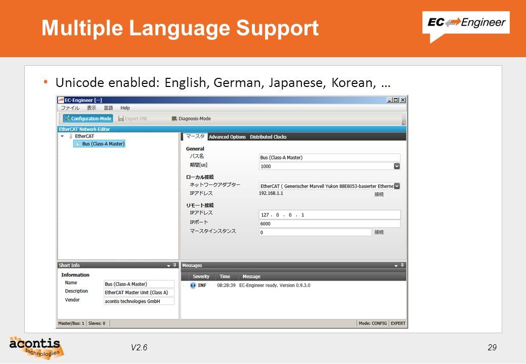526x364 pixels.
Task: Open the 表示 menu
Action: tap(91, 108)
